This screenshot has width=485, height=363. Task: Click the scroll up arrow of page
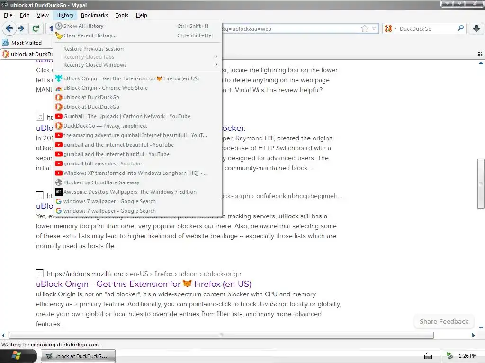coord(481,63)
